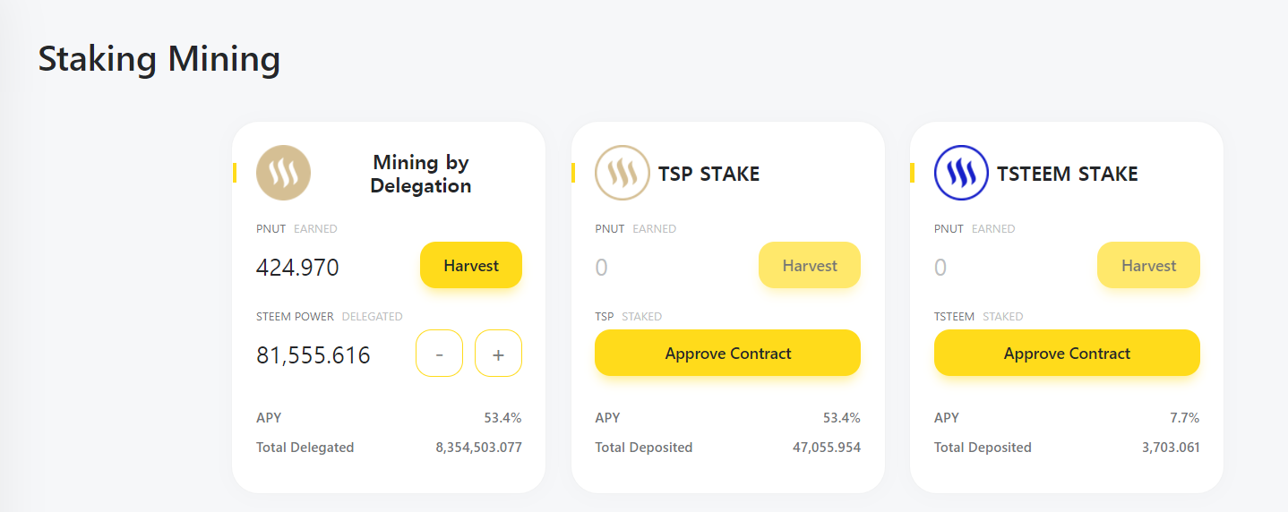Click the 7.7% APY value
This screenshot has width=1288, height=512.
[x=1185, y=418]
